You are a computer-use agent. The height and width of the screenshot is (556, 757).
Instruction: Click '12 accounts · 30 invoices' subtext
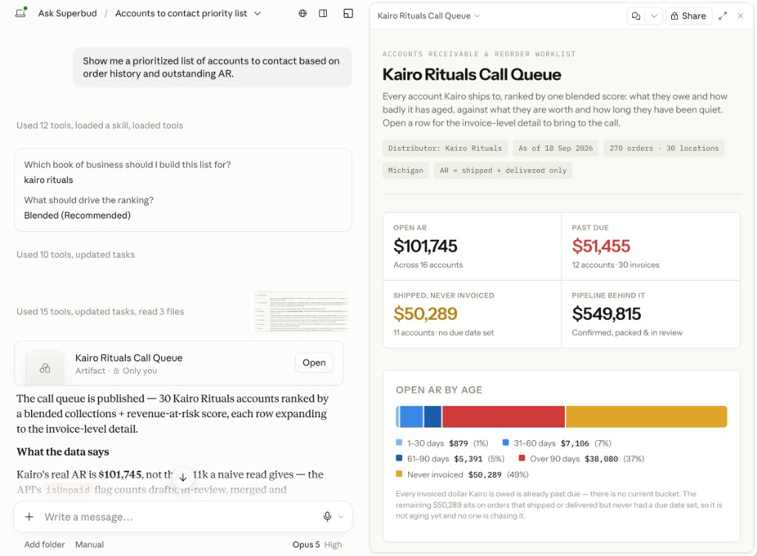click(616, 265)
